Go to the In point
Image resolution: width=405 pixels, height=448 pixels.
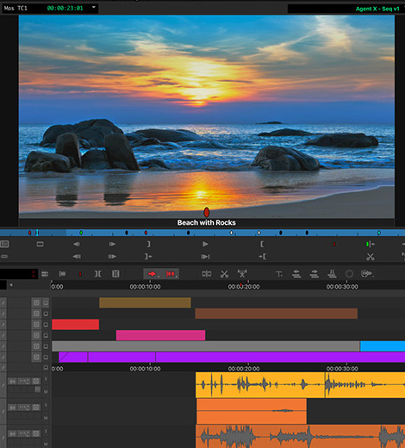coord(262,257)
